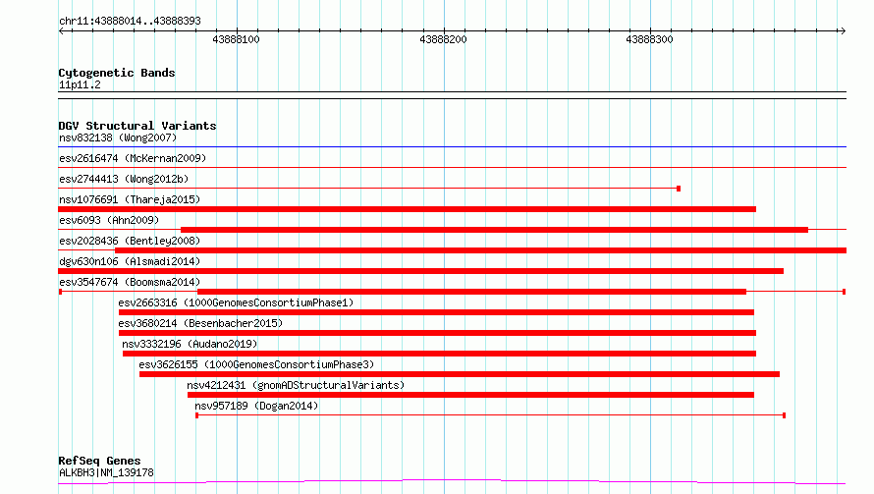The image size is (874, 494).
Task: Click the nsv3332196 red variant bar
Action: tap(439, 354)
